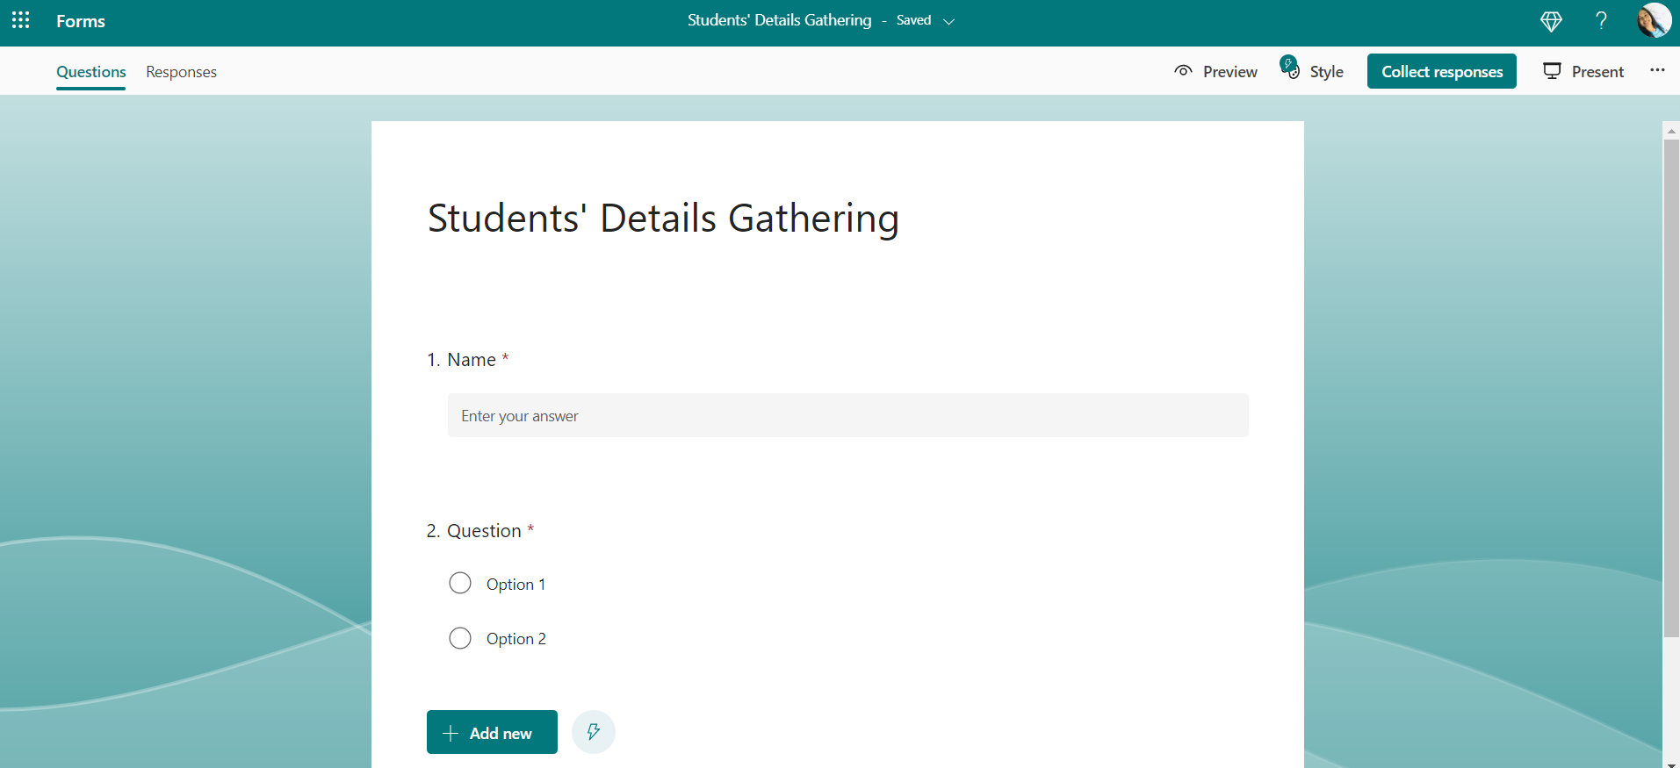Select the Option 2 radio button
Image resolution: width=1680 pixels, height=768 pixels.
(x=460, y=638)
